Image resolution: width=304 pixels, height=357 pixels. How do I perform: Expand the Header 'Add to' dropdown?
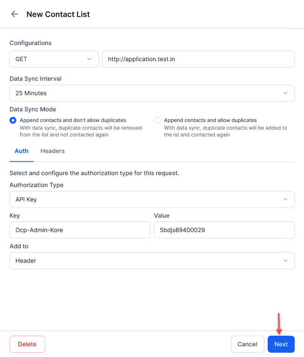point(152,261)
